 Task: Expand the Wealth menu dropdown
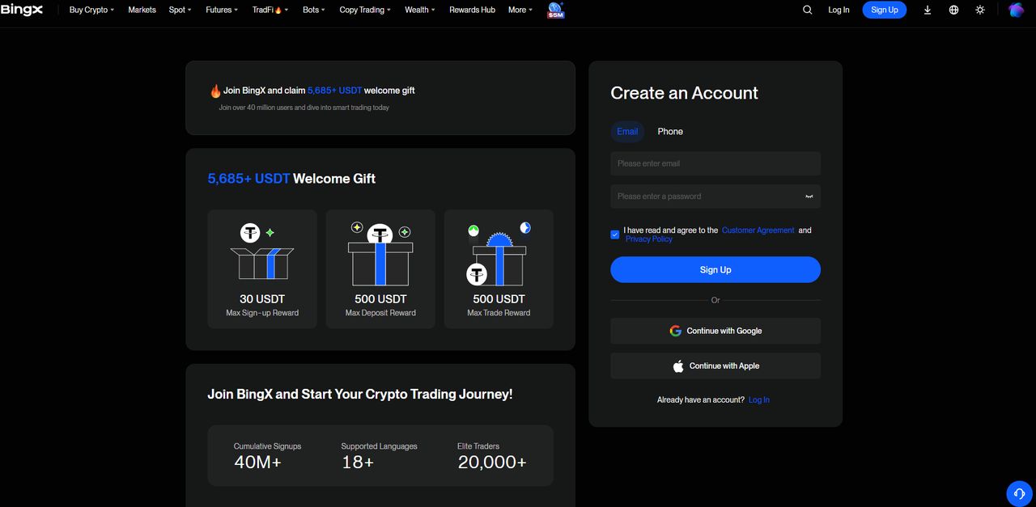point(420,10)
